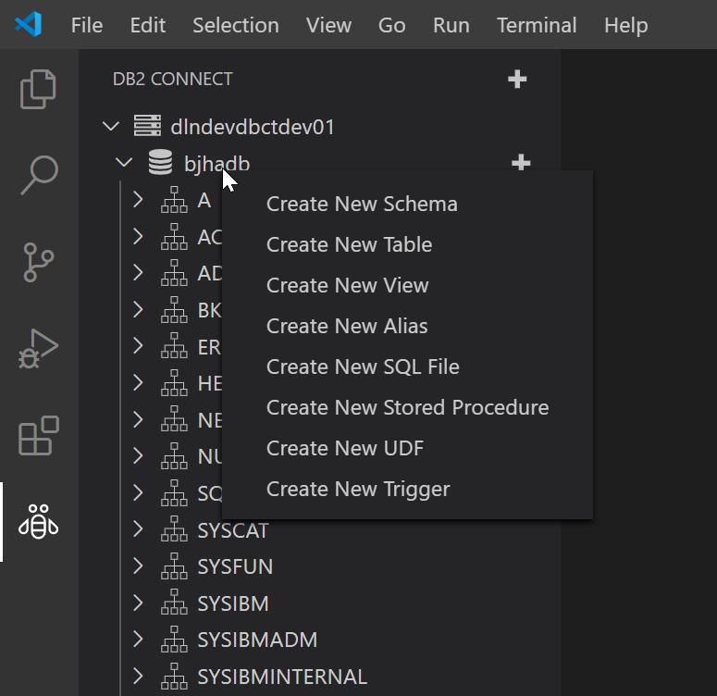Click the server icon for dlndevdbctdev01

tap(147, 126)
